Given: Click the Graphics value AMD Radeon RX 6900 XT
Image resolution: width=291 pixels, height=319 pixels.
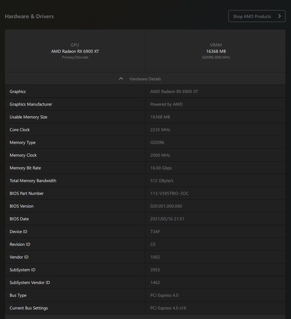Looking at the screenshot, I should (x=174, y=91).
